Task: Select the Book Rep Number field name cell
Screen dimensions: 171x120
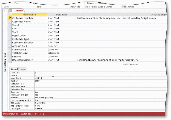Action: [x=29, y=60]
